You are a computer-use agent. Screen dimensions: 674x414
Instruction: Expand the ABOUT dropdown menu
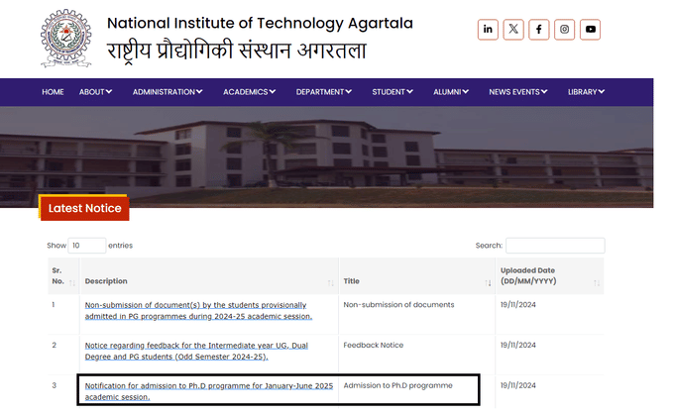coord(95,92)
